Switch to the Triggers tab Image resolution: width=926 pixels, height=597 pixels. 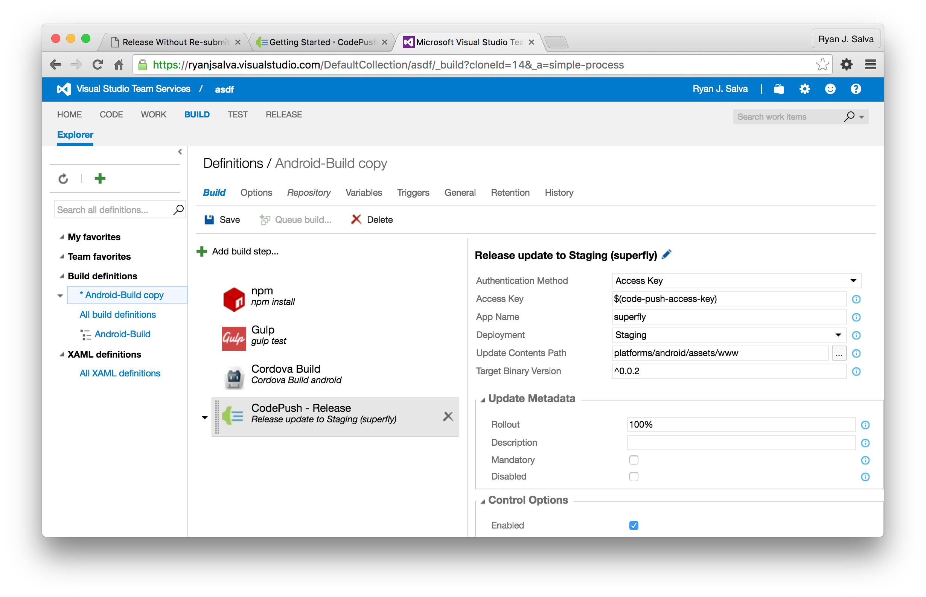click(x=413, y=193)
